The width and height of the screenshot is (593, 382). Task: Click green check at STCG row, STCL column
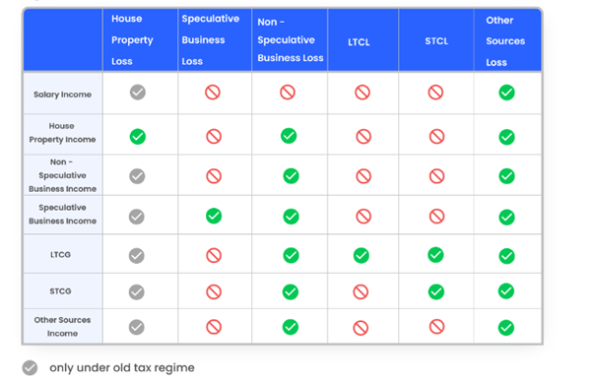pos(436,291)
